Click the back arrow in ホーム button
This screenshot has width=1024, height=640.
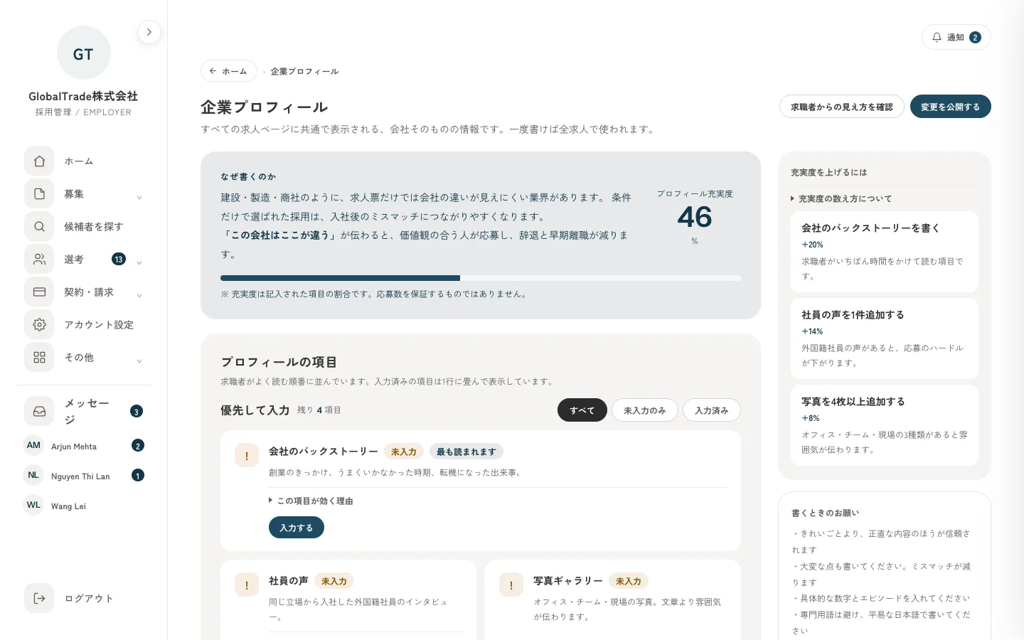click(213, 71)
